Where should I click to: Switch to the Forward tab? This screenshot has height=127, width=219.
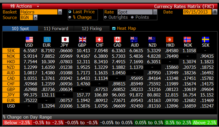[x=56, y=29]
